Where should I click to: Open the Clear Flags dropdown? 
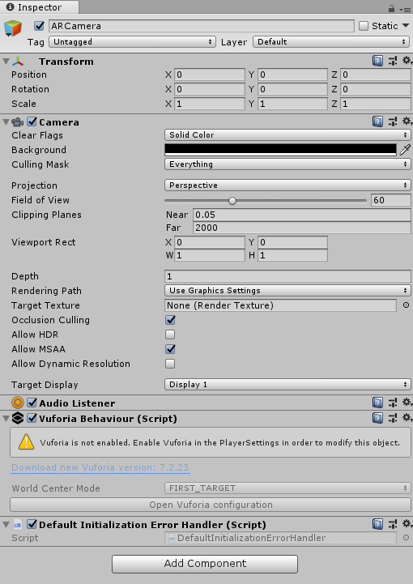287,134
